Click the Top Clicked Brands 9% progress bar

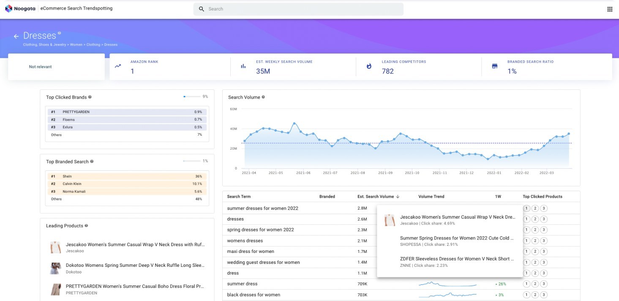191,97
